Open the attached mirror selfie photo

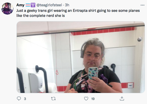coord(81,57)
